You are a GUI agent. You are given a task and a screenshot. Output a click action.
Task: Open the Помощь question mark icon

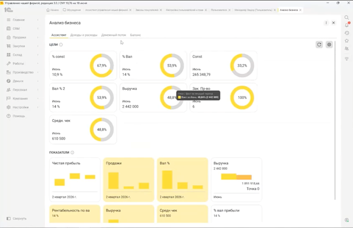coord(8,116)
